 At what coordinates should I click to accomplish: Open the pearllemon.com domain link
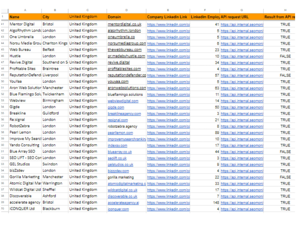[x=120, y=133]
